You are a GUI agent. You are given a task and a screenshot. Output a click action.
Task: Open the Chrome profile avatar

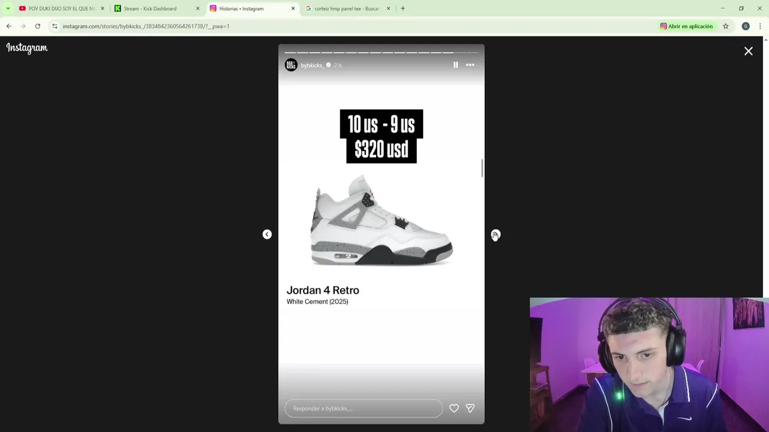click(746, 26)
